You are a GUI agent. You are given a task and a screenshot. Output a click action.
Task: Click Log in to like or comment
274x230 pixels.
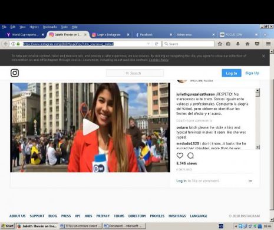click(197, 180)
